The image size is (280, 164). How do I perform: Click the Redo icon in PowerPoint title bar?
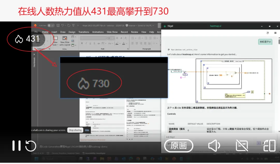69,25
